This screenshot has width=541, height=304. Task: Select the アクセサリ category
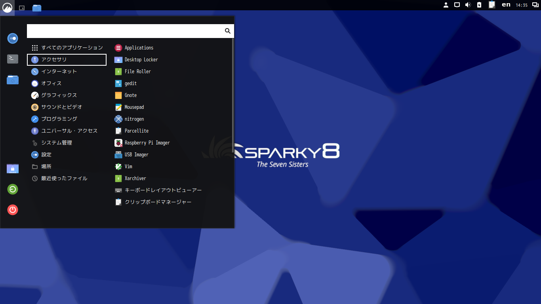[67, 59]
